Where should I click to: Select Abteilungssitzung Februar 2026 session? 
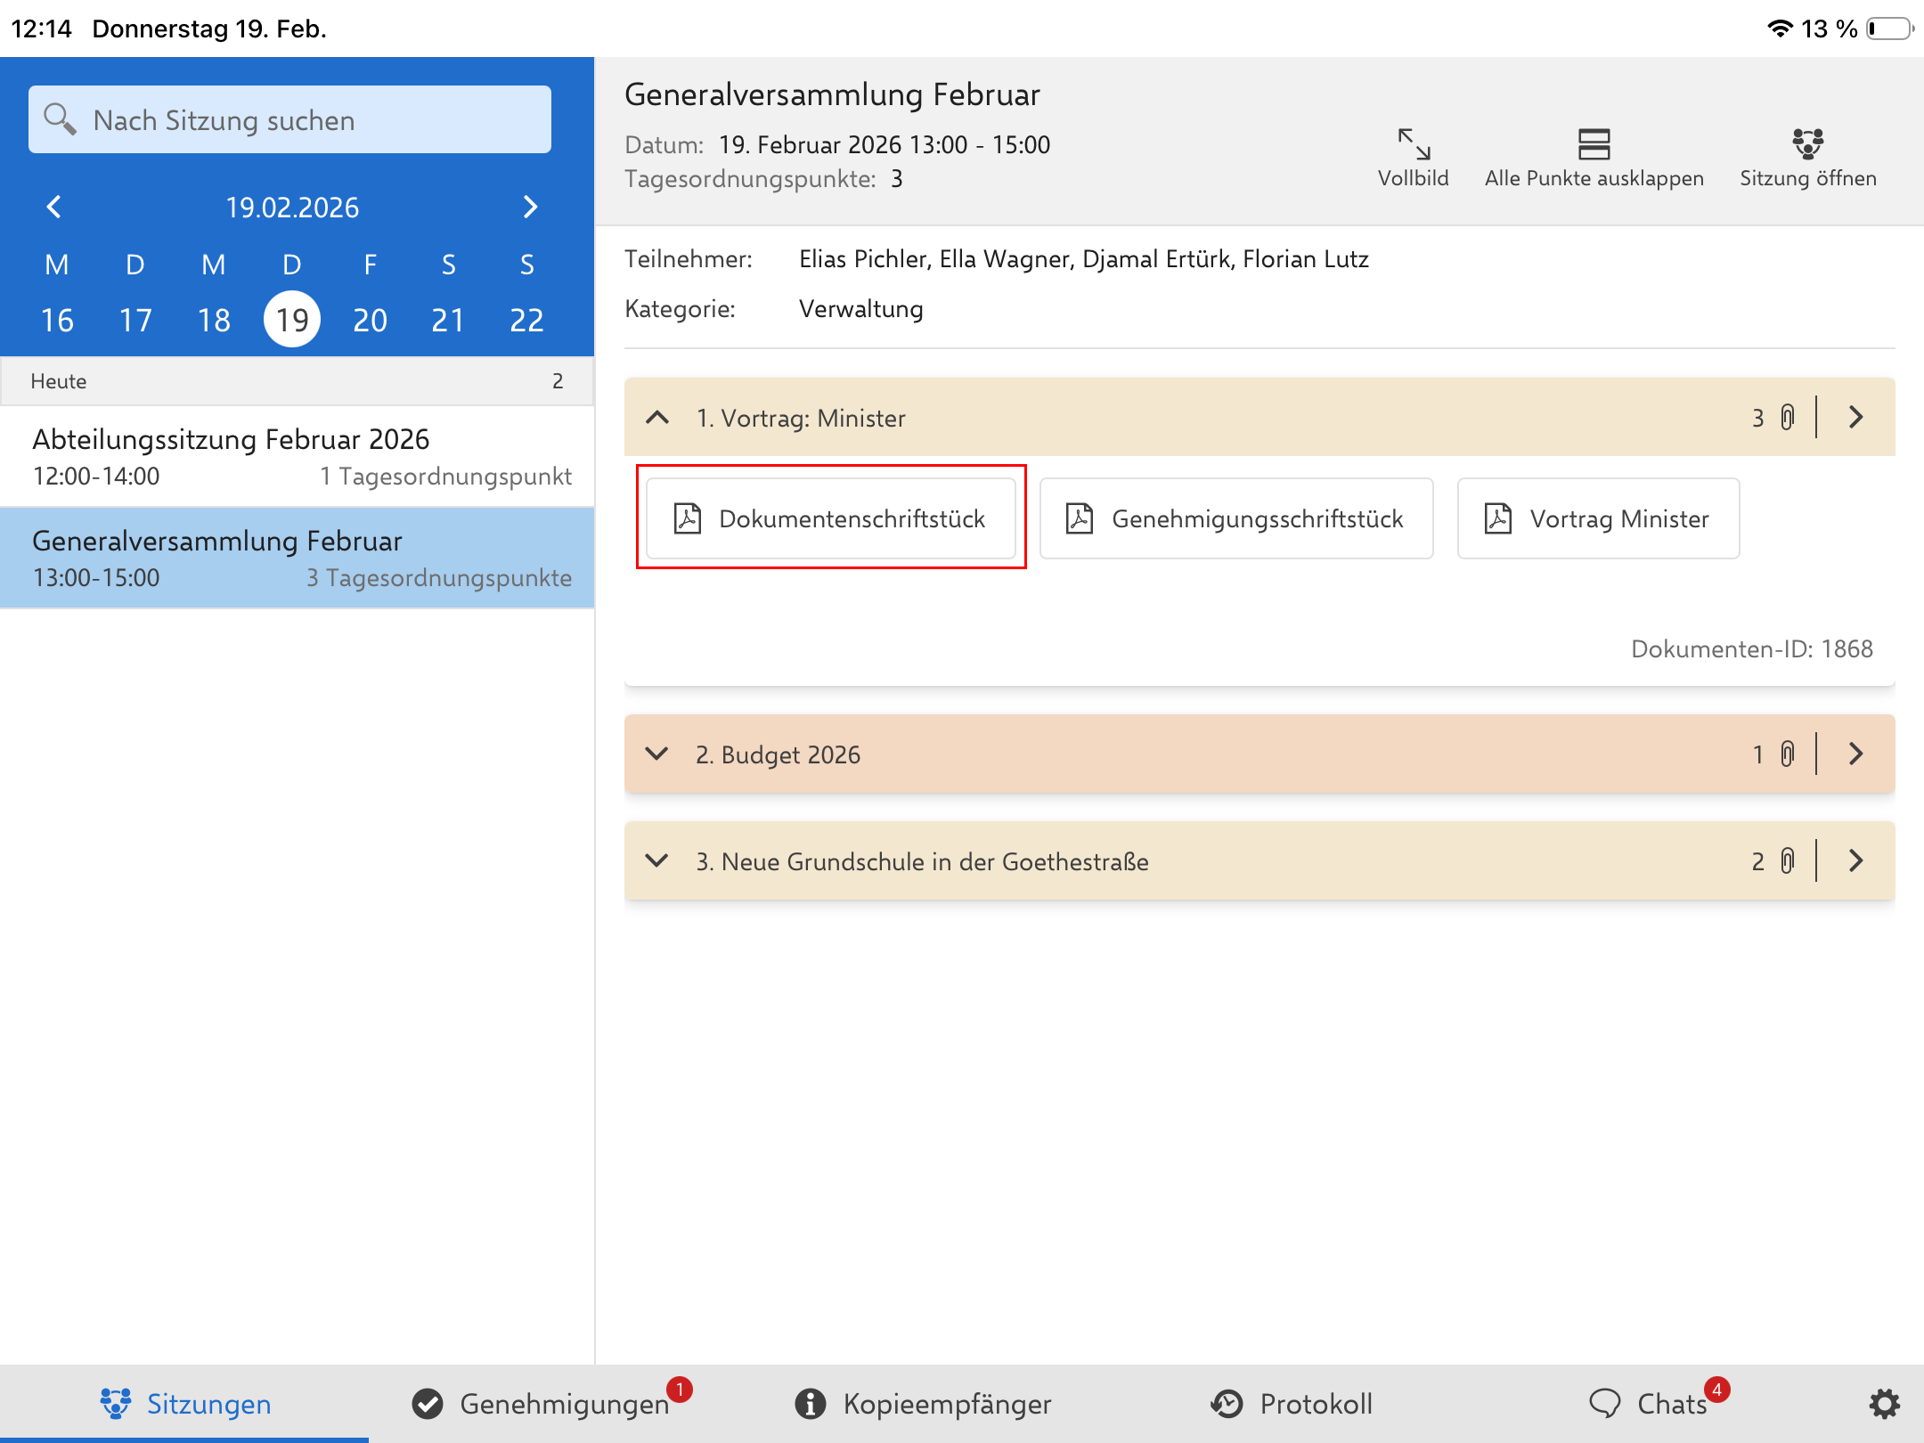[x=297, y=456]
